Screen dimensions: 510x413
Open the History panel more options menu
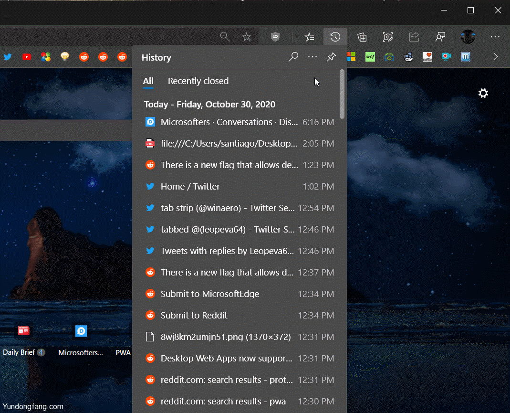[312, 57]
